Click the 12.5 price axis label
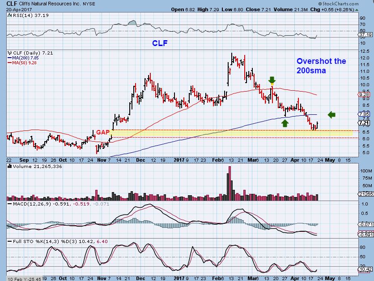This screenshot has width=374, height=281. coord(365,51)
